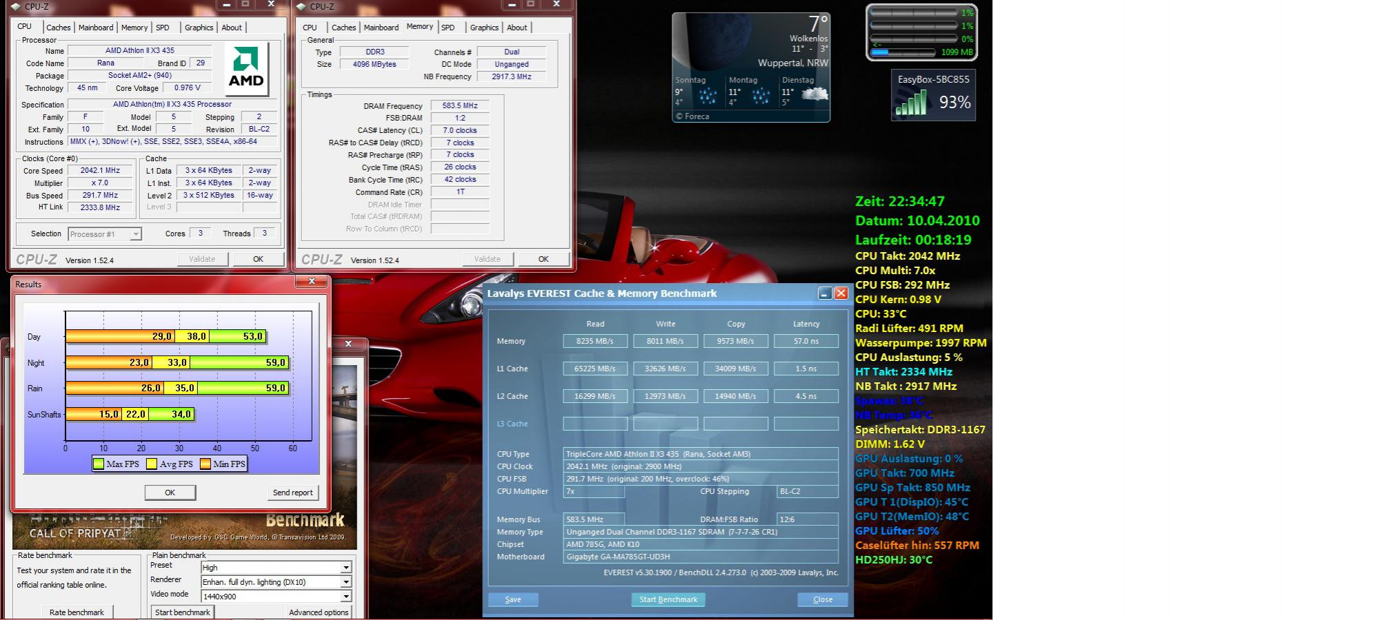The width and height of the screenshot is (1384, 620).
Task: Click the SunShafts row's 34,0 Max FPS bar
Action: point(171,414)
